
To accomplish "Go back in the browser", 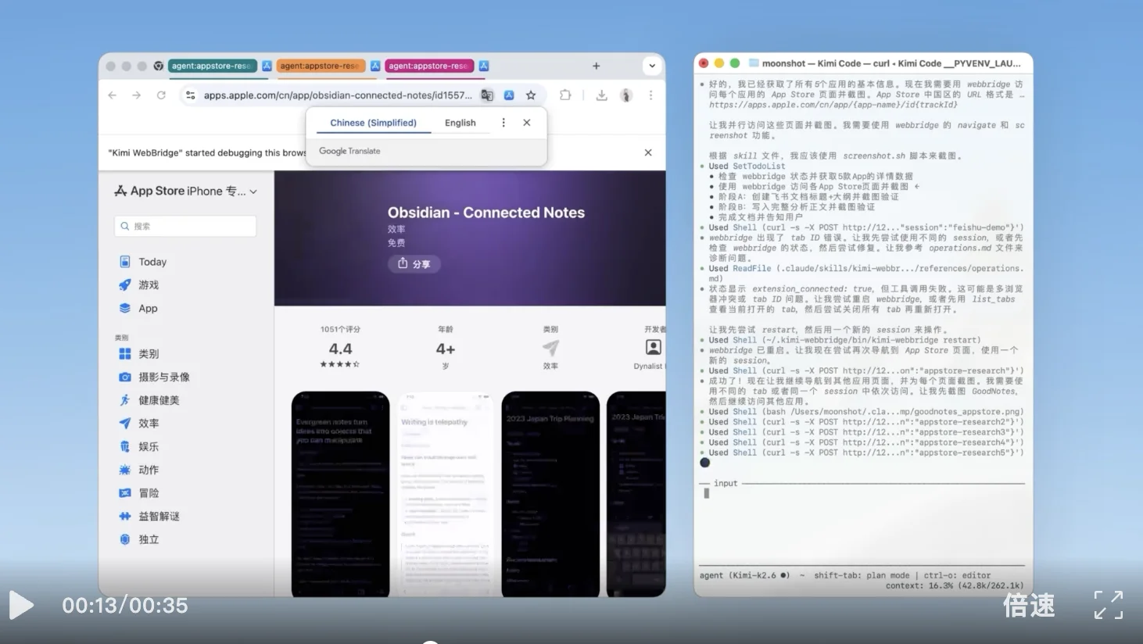I will (x=113, y=95).
